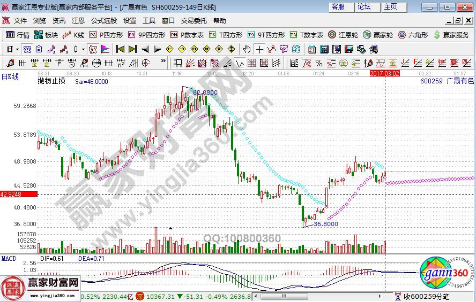Click the save floppy disk icon
Image resolution: width=476 pixels, height=302 pixels.
(349, 49)
